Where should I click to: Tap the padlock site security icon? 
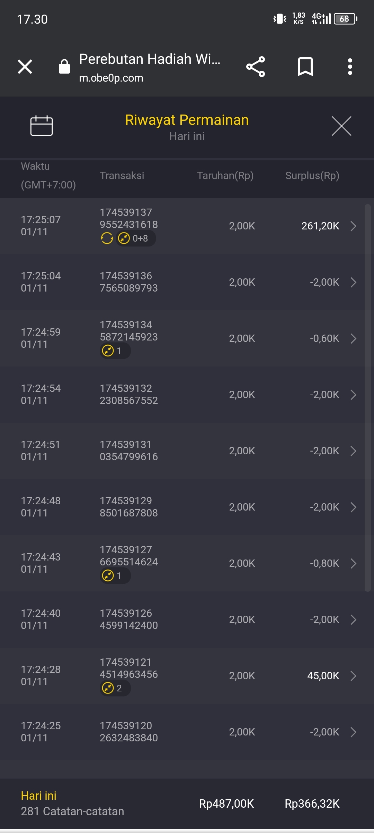(64, 66)
